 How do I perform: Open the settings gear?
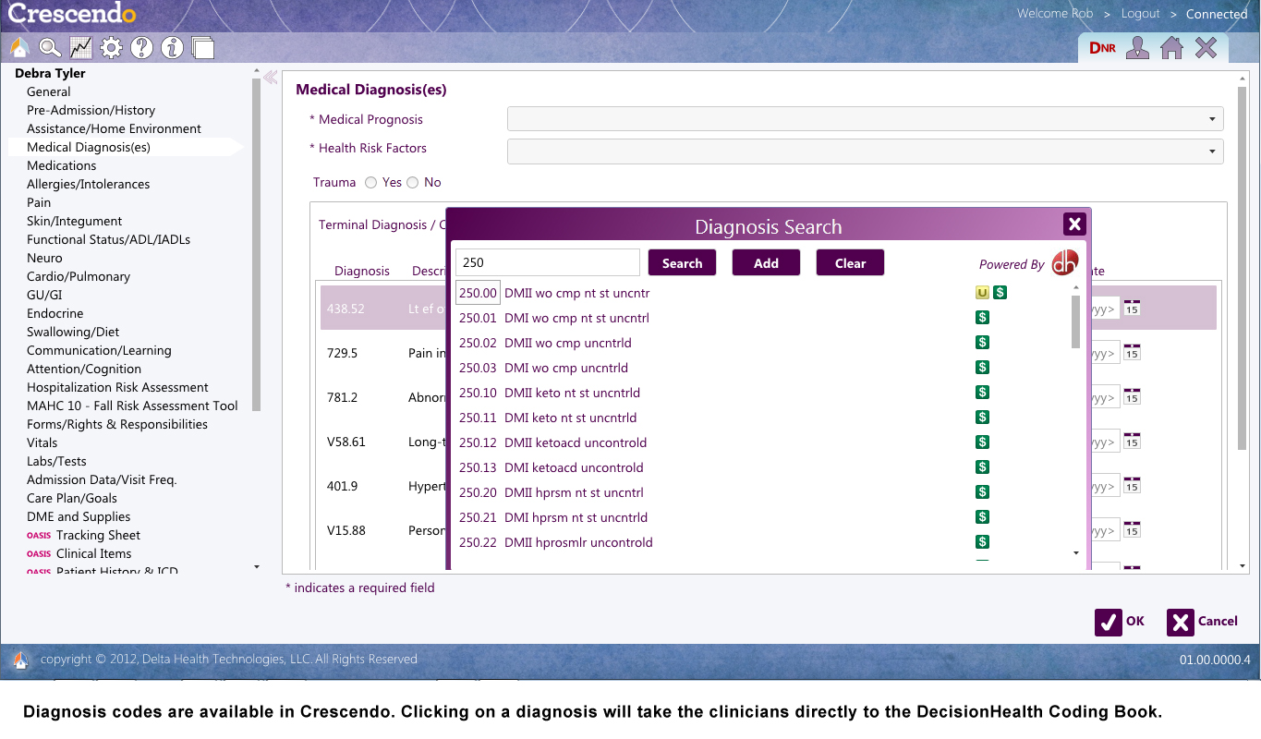[111, 47]
